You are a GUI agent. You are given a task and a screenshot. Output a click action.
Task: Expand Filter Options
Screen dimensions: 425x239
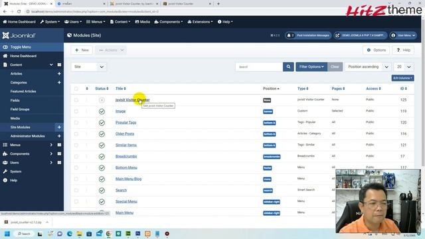pyautogui.click(x=311, y=66)
